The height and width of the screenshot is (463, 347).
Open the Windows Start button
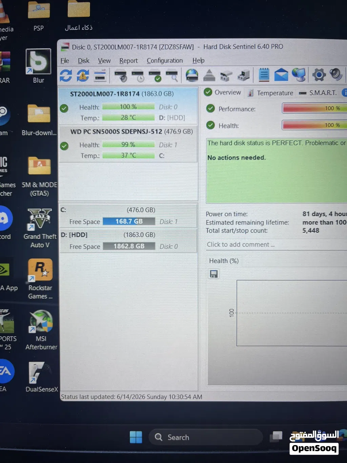tap(136, 437)
